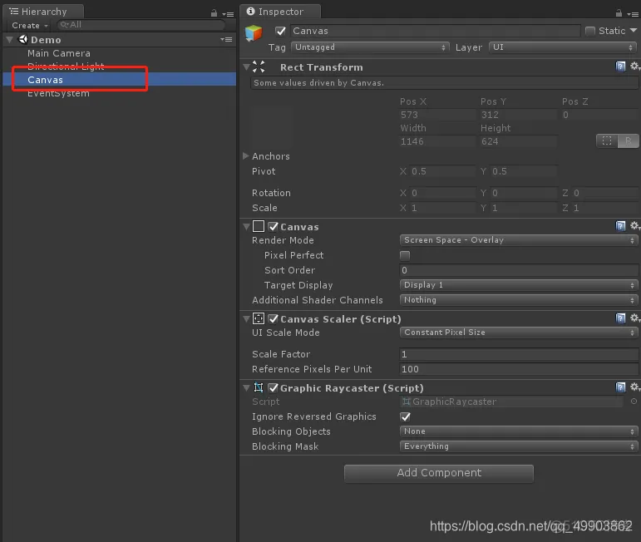
Task: Expand the Anchors foldout
Action: click(x=246, y=155)
